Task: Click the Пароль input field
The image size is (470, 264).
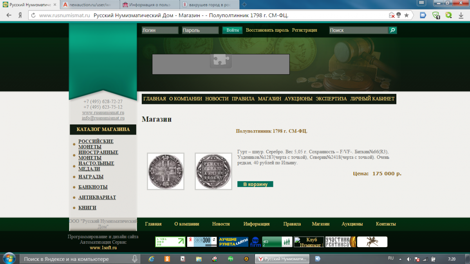Action: [x=200, y=30]
